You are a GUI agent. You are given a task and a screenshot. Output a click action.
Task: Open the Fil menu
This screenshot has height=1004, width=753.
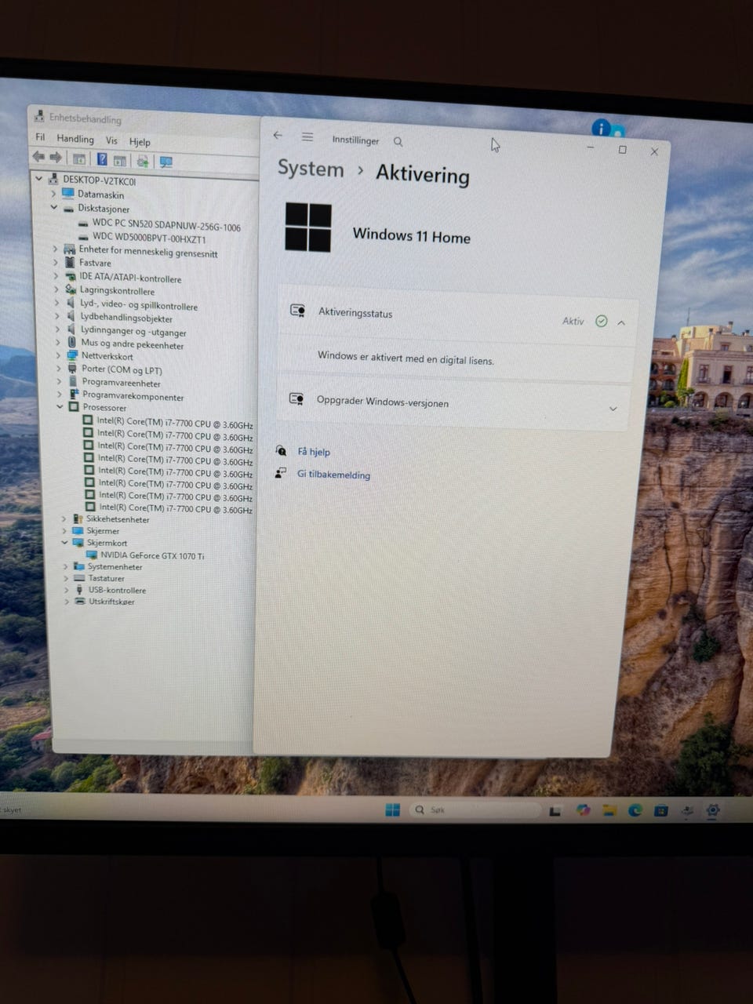point(40,137)
